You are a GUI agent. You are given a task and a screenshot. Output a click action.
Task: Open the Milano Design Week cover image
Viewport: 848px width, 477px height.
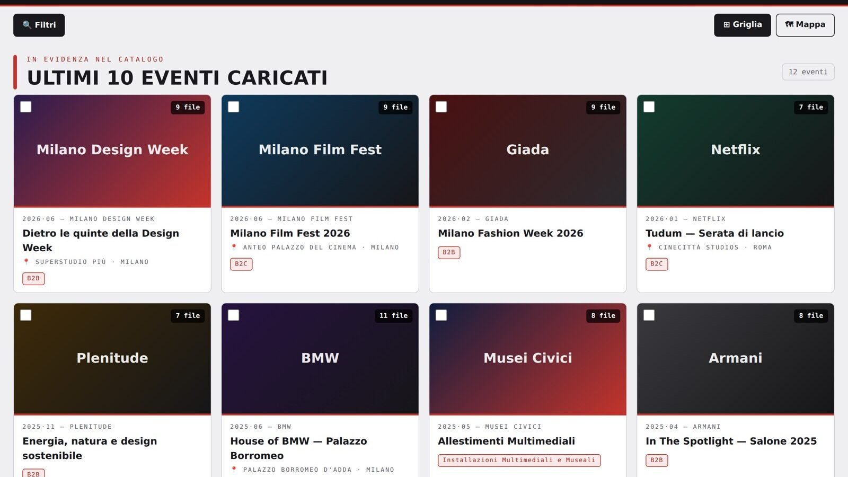click(x=112, y=151)
